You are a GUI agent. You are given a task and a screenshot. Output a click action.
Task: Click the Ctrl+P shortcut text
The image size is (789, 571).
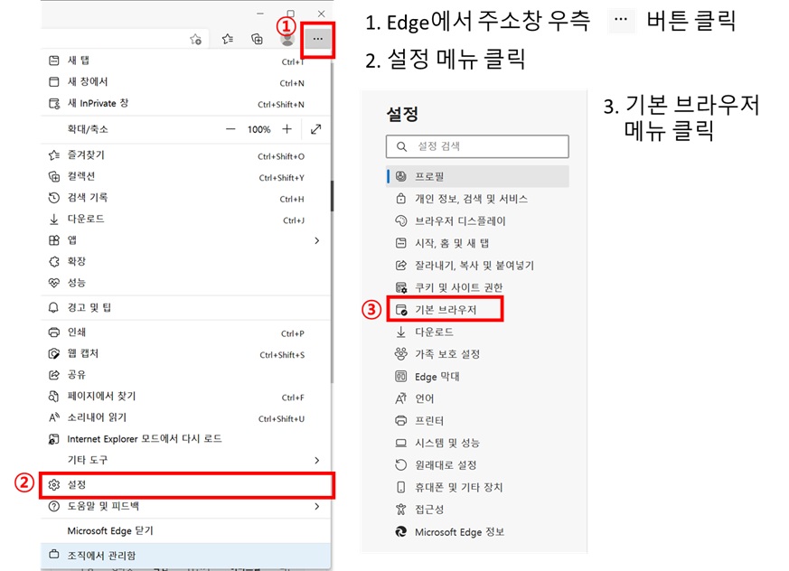pyautogui.click(x=292, y=333)
